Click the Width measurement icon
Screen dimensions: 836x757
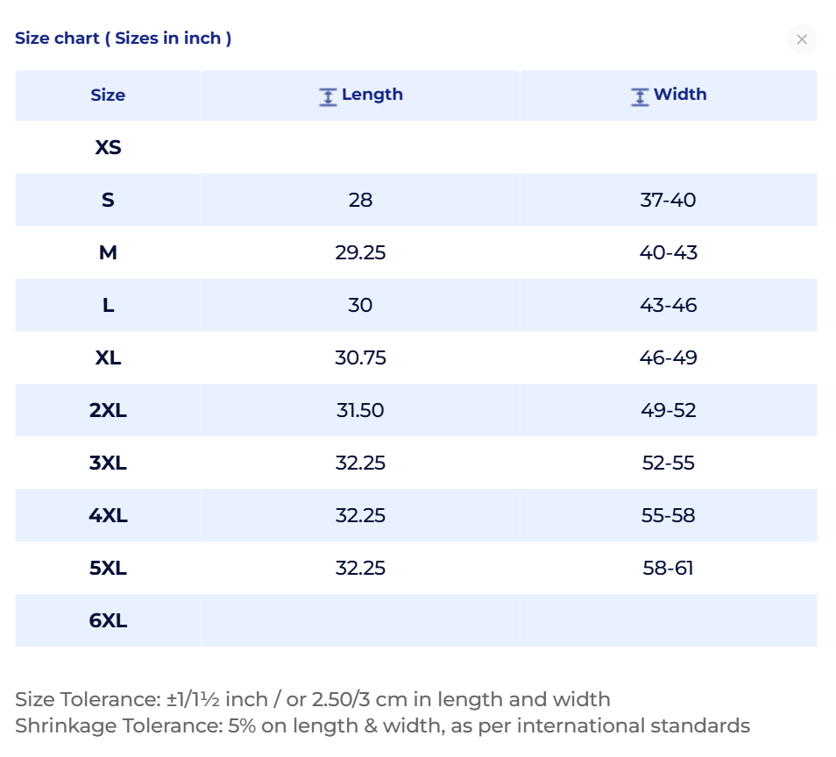tap(640, 97)
